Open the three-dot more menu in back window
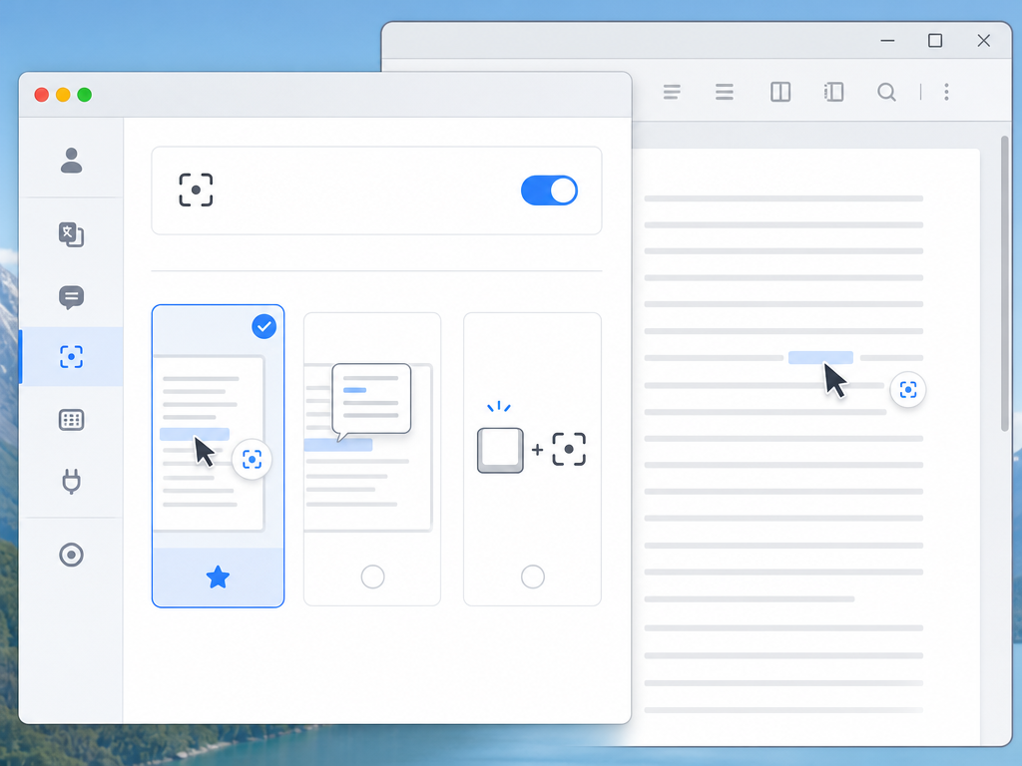This screenshot has width=1022, height=766. point(946,92)
